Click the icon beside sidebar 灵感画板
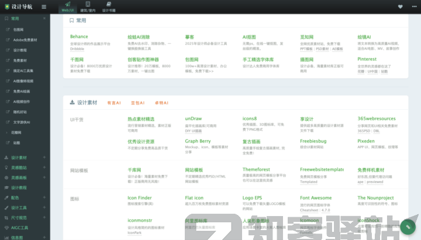The height and width of the screenshot is (240, 421). click(6, 178)
